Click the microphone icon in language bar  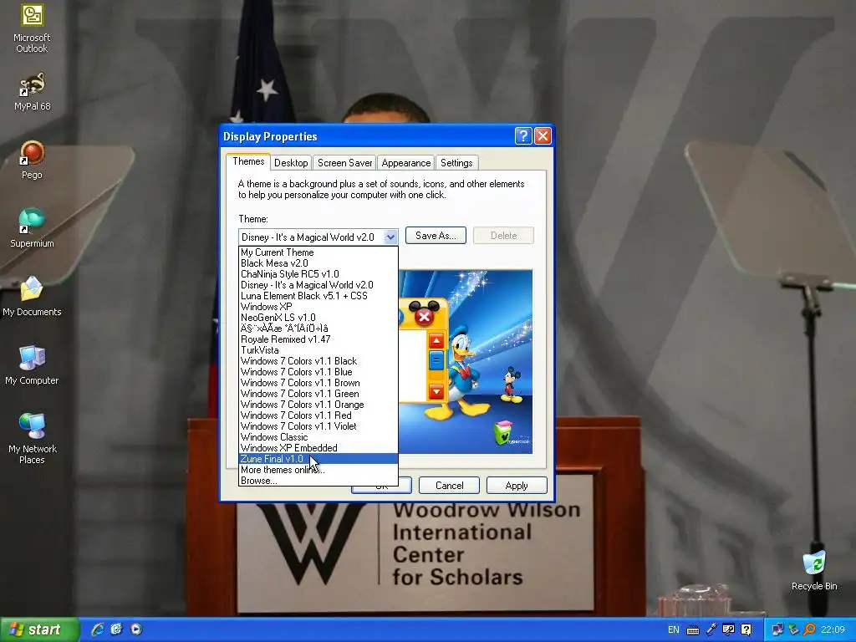[x=711, y=629]
